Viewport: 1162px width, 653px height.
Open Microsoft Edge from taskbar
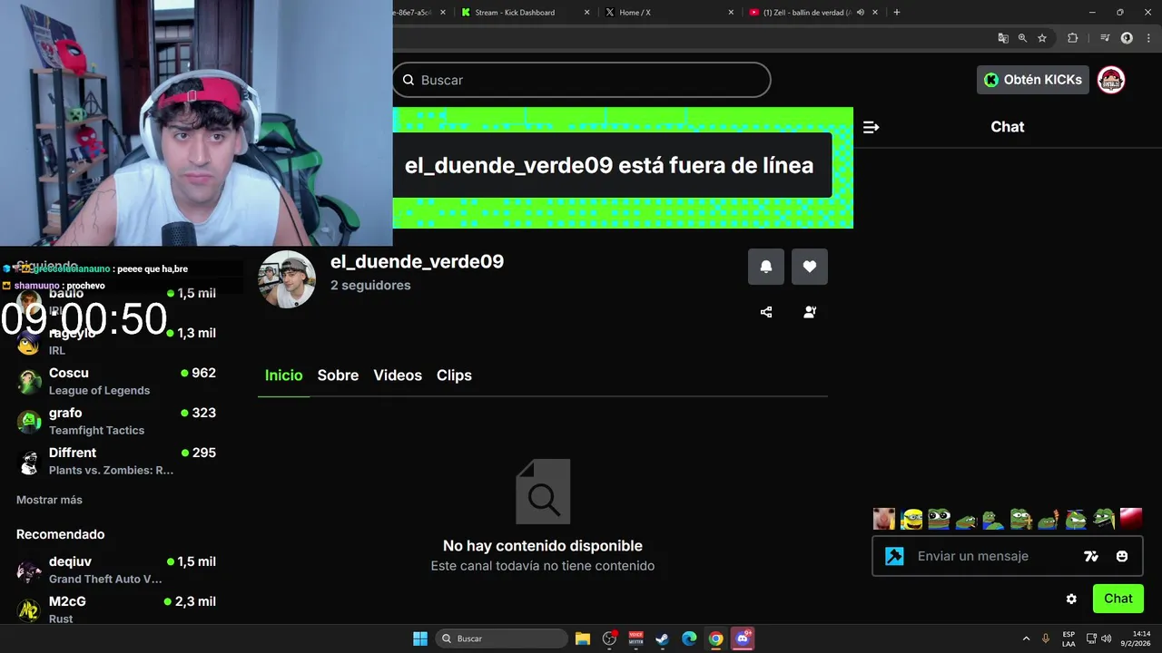[689, 638]
